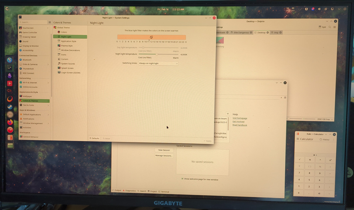Open the Online Accounts icon
This screenshot has width=354, height=210.
click(20, 87)
